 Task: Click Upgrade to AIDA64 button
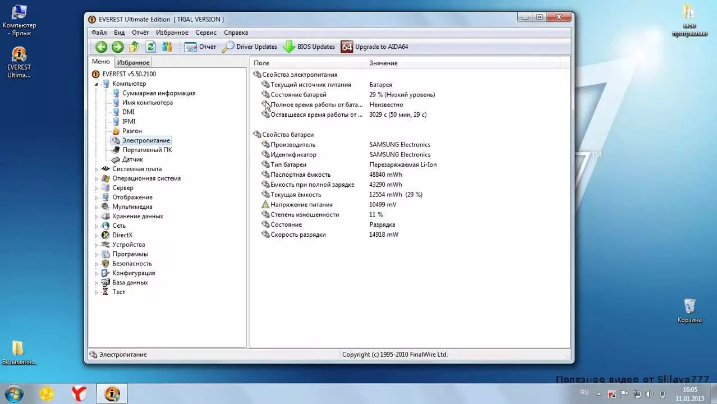pos(375,47)
